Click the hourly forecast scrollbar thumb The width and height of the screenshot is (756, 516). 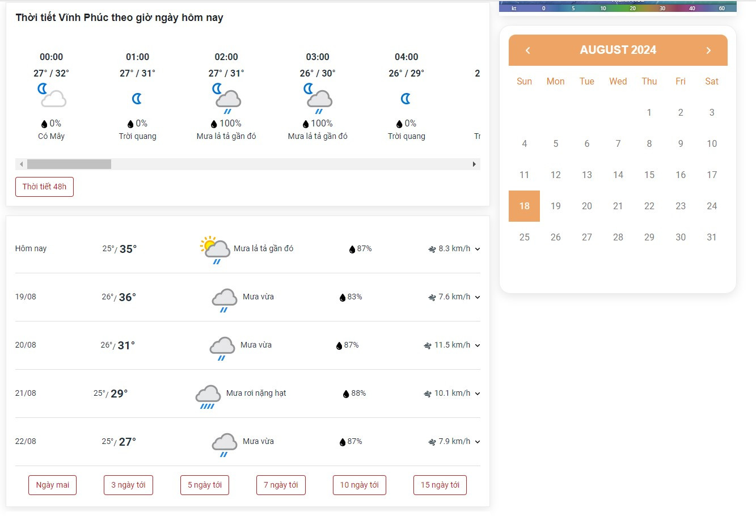(69, 164)
